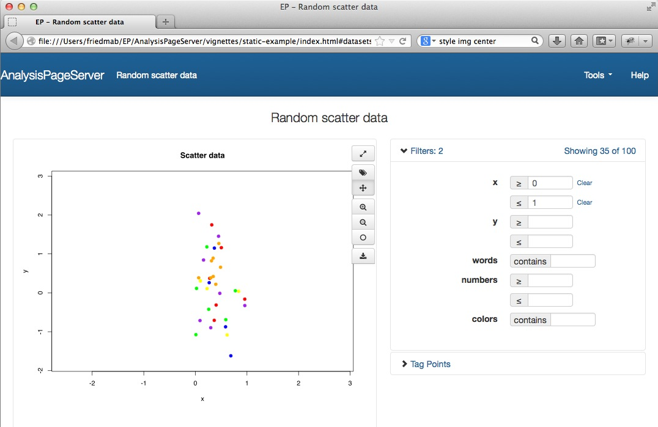
Task: Select the tag points tool icon
Action: [x=363, y=173]
